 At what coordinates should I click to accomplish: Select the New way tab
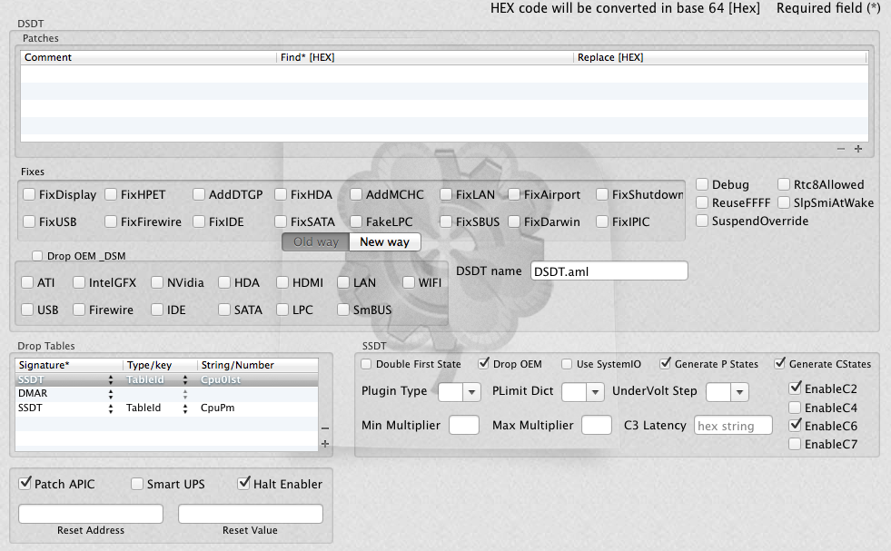click(385, 242)
